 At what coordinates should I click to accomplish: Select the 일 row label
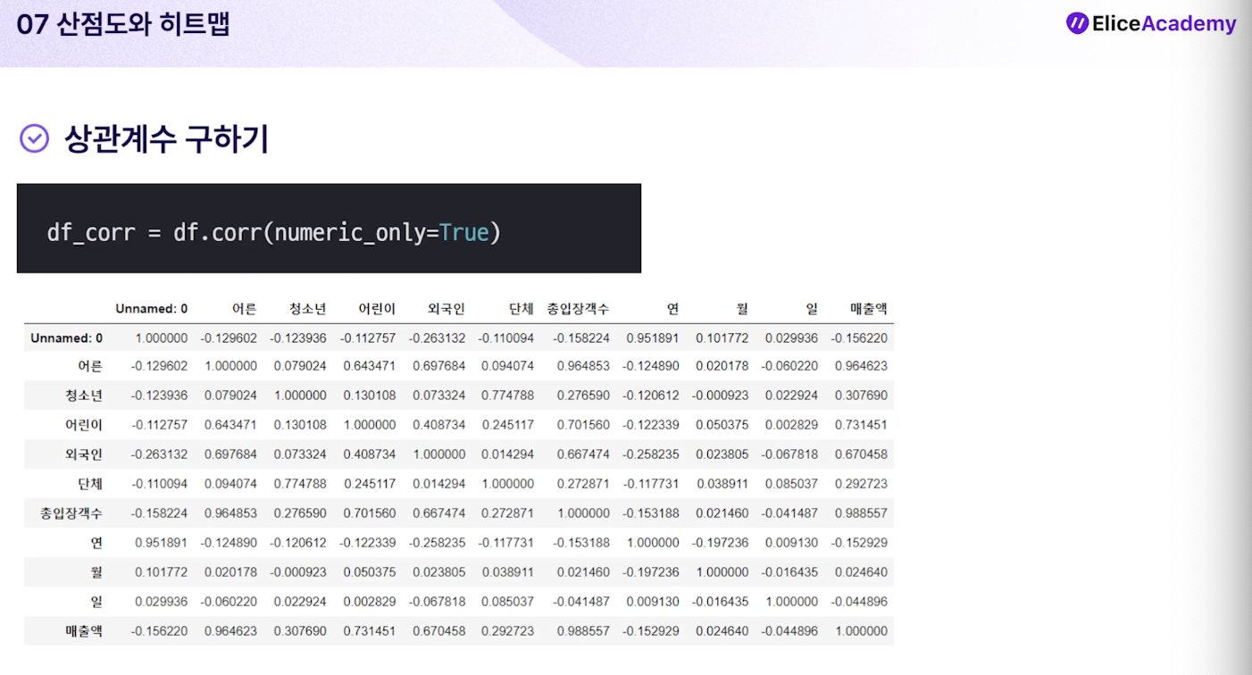tap(96, 602)
